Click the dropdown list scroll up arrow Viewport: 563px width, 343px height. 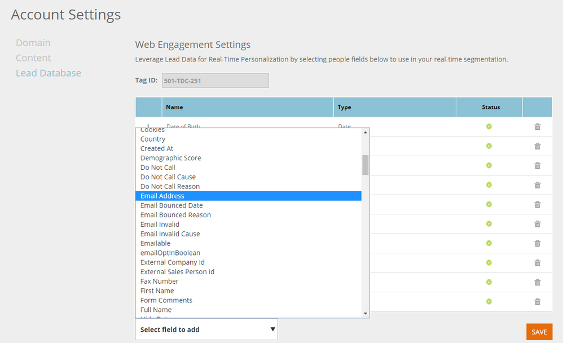pos(366,133)
